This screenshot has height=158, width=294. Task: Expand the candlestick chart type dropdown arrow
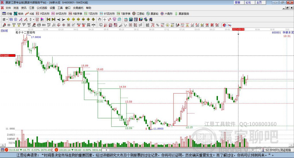(34, 19)
